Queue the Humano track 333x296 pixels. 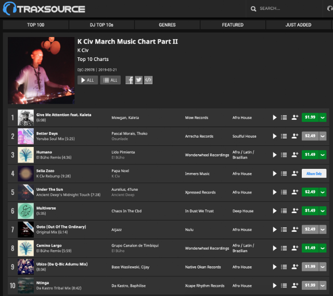click(284, 155)
